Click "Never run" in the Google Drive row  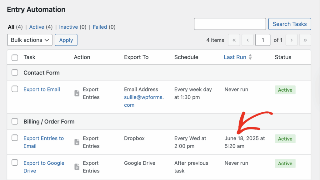[236, 163]
